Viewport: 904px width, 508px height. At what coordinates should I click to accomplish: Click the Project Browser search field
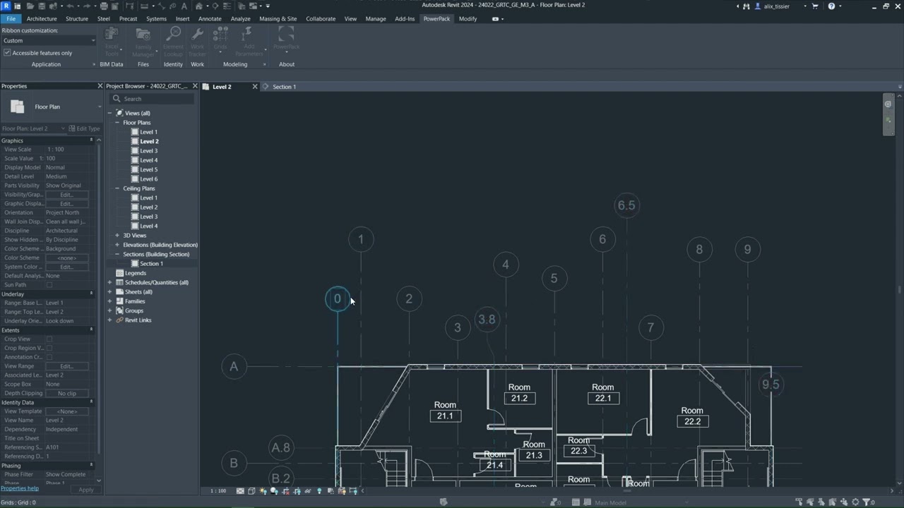(151, 99)
